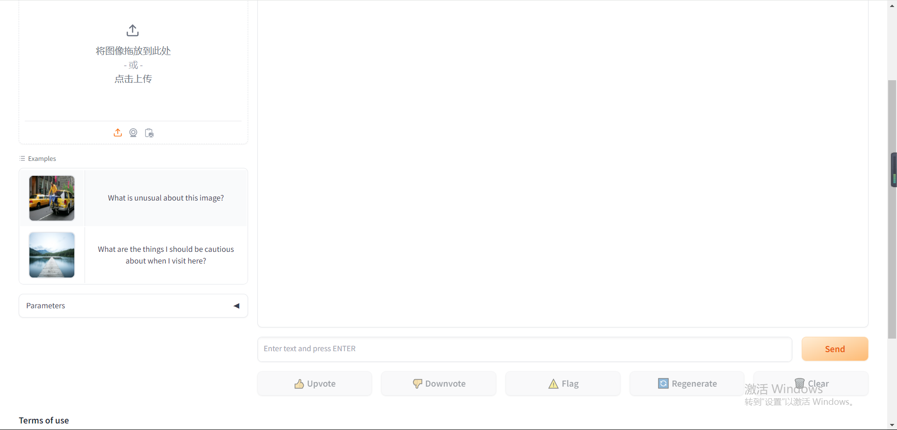The width and height of the screenshot is (897, 430).
Task: Click the paste image from clipboard icon
Action: (149, 132)
